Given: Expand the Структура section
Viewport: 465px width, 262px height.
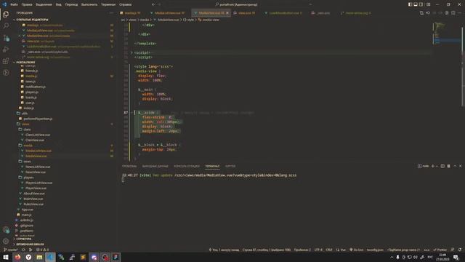Looking at the screenshot, I should point(24,239).
